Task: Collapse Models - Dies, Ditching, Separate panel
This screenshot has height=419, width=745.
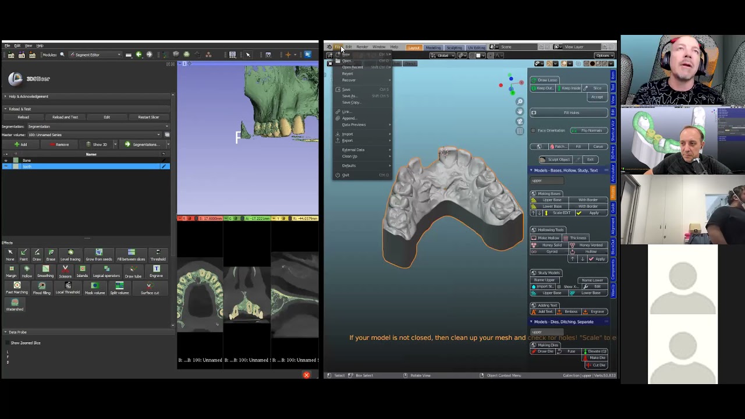Action: tap(569, 322)
